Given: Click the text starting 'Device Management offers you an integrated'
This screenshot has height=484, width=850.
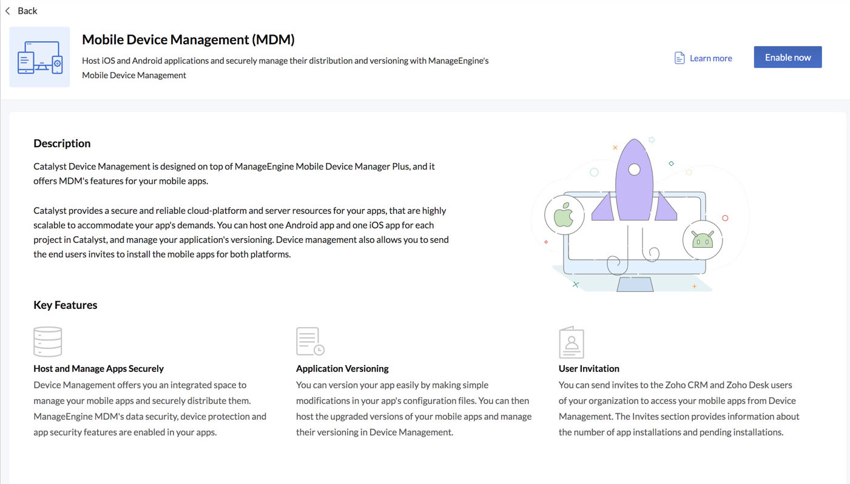Looking at the screenshot, I should [x=150, y=408].
